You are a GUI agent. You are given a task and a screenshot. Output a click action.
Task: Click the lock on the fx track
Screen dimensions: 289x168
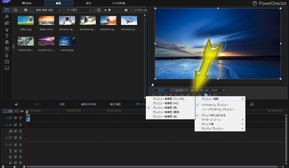click(20, 131)
